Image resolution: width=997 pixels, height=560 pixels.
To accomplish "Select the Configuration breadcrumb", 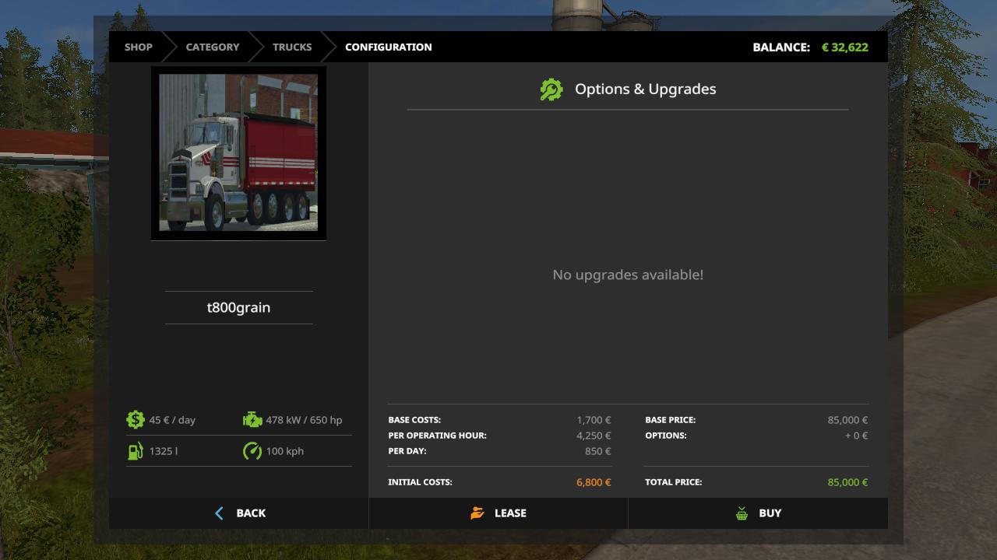I will pyautogui.click(x=389, y=47).
